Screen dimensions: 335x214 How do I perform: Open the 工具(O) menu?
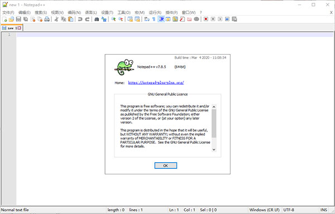coord(124,13)
